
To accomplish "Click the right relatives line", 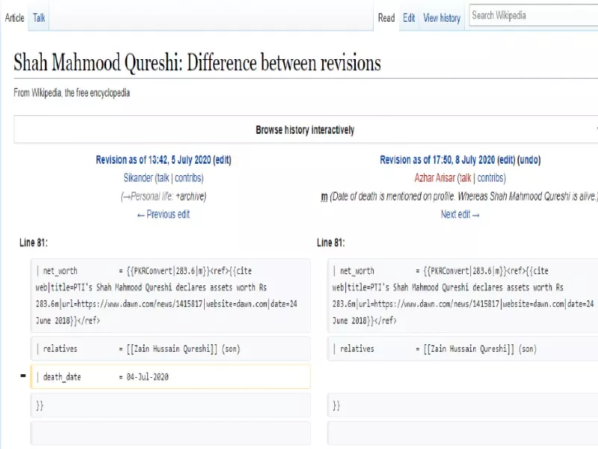I will (463, 349).
